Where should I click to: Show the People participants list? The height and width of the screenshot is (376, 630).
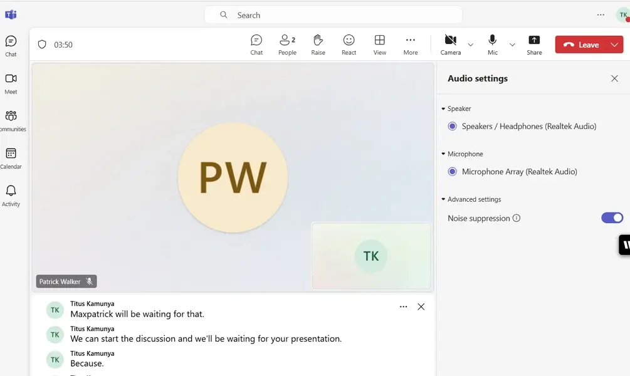(x=287, y=44)
